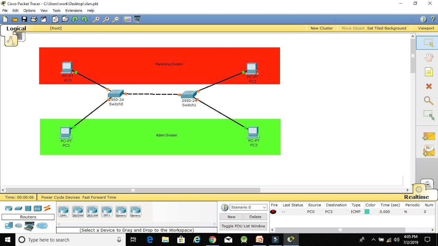Select Switch0 on the workspace
The height and width of the screenshot is (246, 438).
pos(116,94)
